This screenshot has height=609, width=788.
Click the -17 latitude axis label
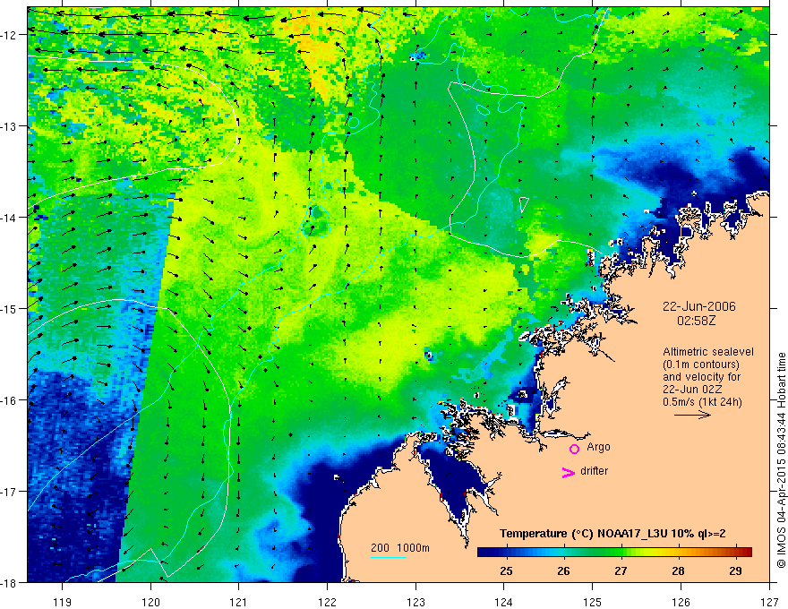coord(9,492)
